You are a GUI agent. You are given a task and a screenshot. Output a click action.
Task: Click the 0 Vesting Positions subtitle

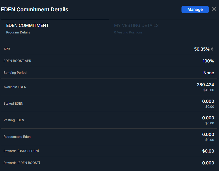(128, 32)
